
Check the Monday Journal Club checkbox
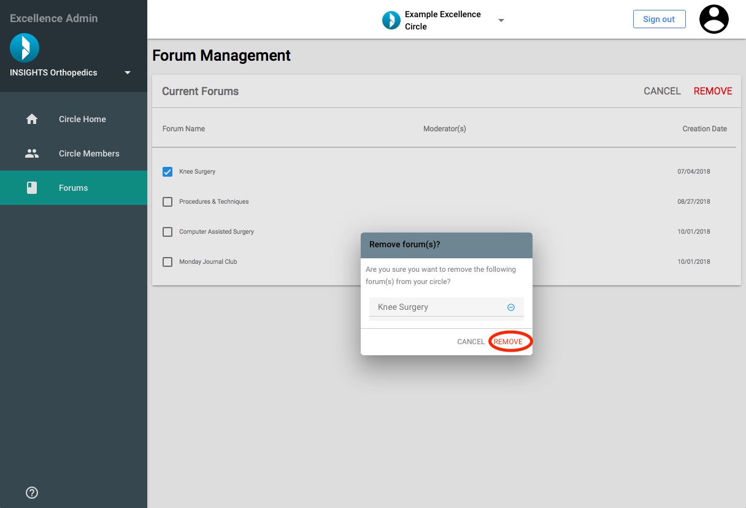pos(167,262)
